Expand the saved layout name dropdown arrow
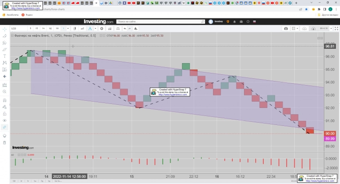The height and width of the screenshot is (184, 340). (331, 29)
